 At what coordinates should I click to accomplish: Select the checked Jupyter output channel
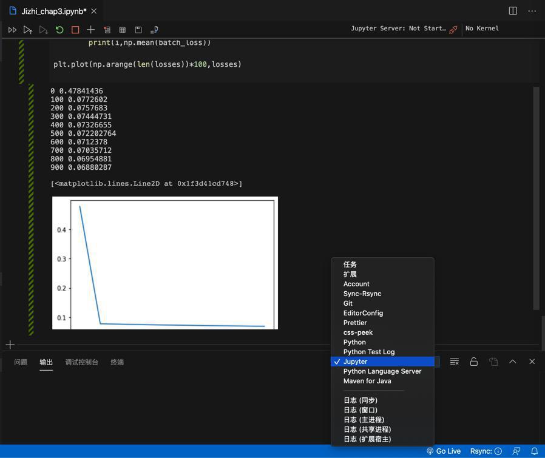click(x=383, y=362)
